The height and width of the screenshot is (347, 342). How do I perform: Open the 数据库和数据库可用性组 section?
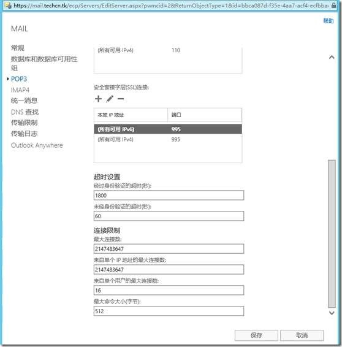pyautogui.click(x=44, y=63)
